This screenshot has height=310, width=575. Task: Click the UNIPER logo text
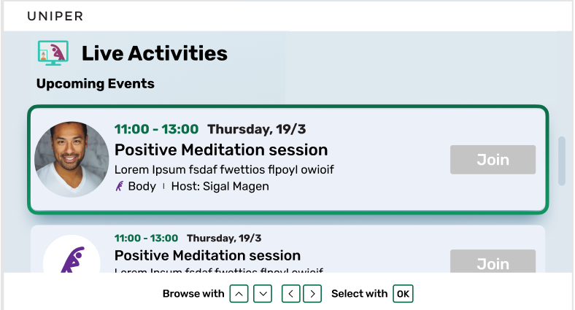tap(55, 16)
